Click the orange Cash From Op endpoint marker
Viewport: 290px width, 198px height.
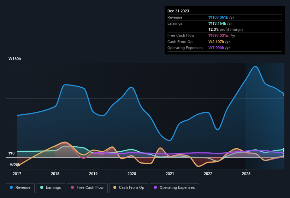[284, 156]
